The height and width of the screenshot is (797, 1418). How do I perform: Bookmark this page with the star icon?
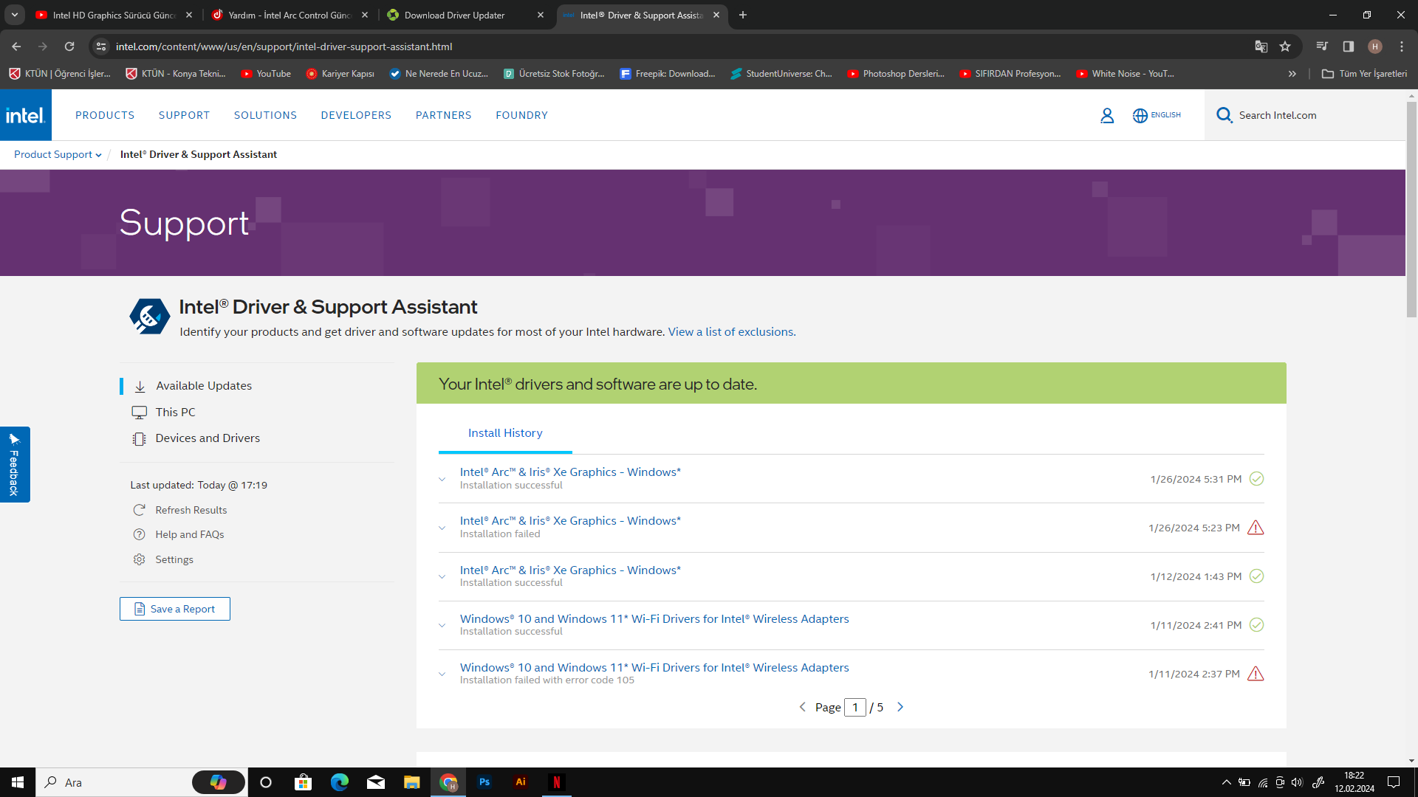pyautogui.click(x=1285, y=46)
